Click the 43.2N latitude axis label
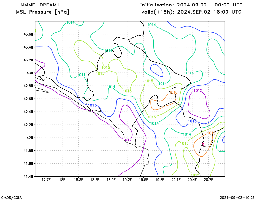This screenshot has width=260, height=200. [x=28, y=60]
